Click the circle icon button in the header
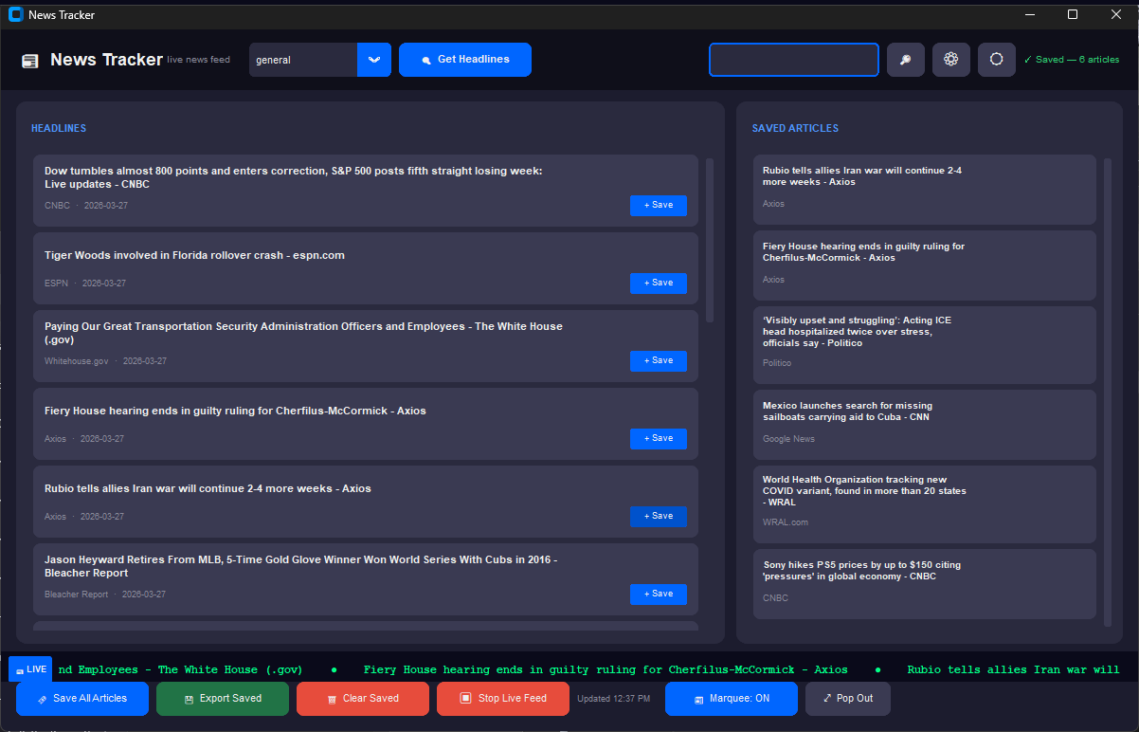 (996, 60)
